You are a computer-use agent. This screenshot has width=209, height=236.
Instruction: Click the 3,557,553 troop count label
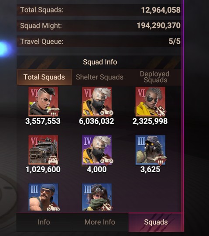tap(43, 121)
